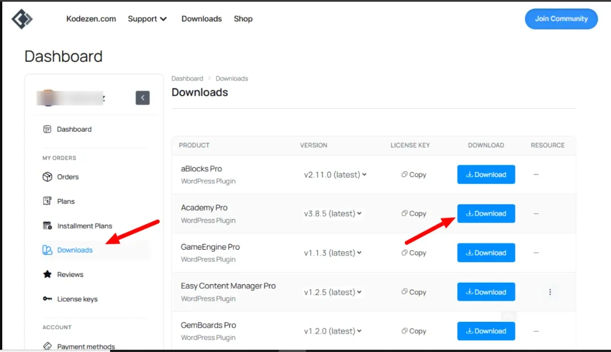Open the Downloads top navigation item
Viewport: 611px width, 352px height.
202,19
